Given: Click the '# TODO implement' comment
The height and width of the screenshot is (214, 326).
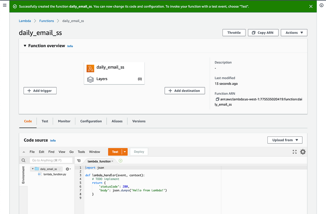Looking at the screenshot, I should tap(106, 179).
